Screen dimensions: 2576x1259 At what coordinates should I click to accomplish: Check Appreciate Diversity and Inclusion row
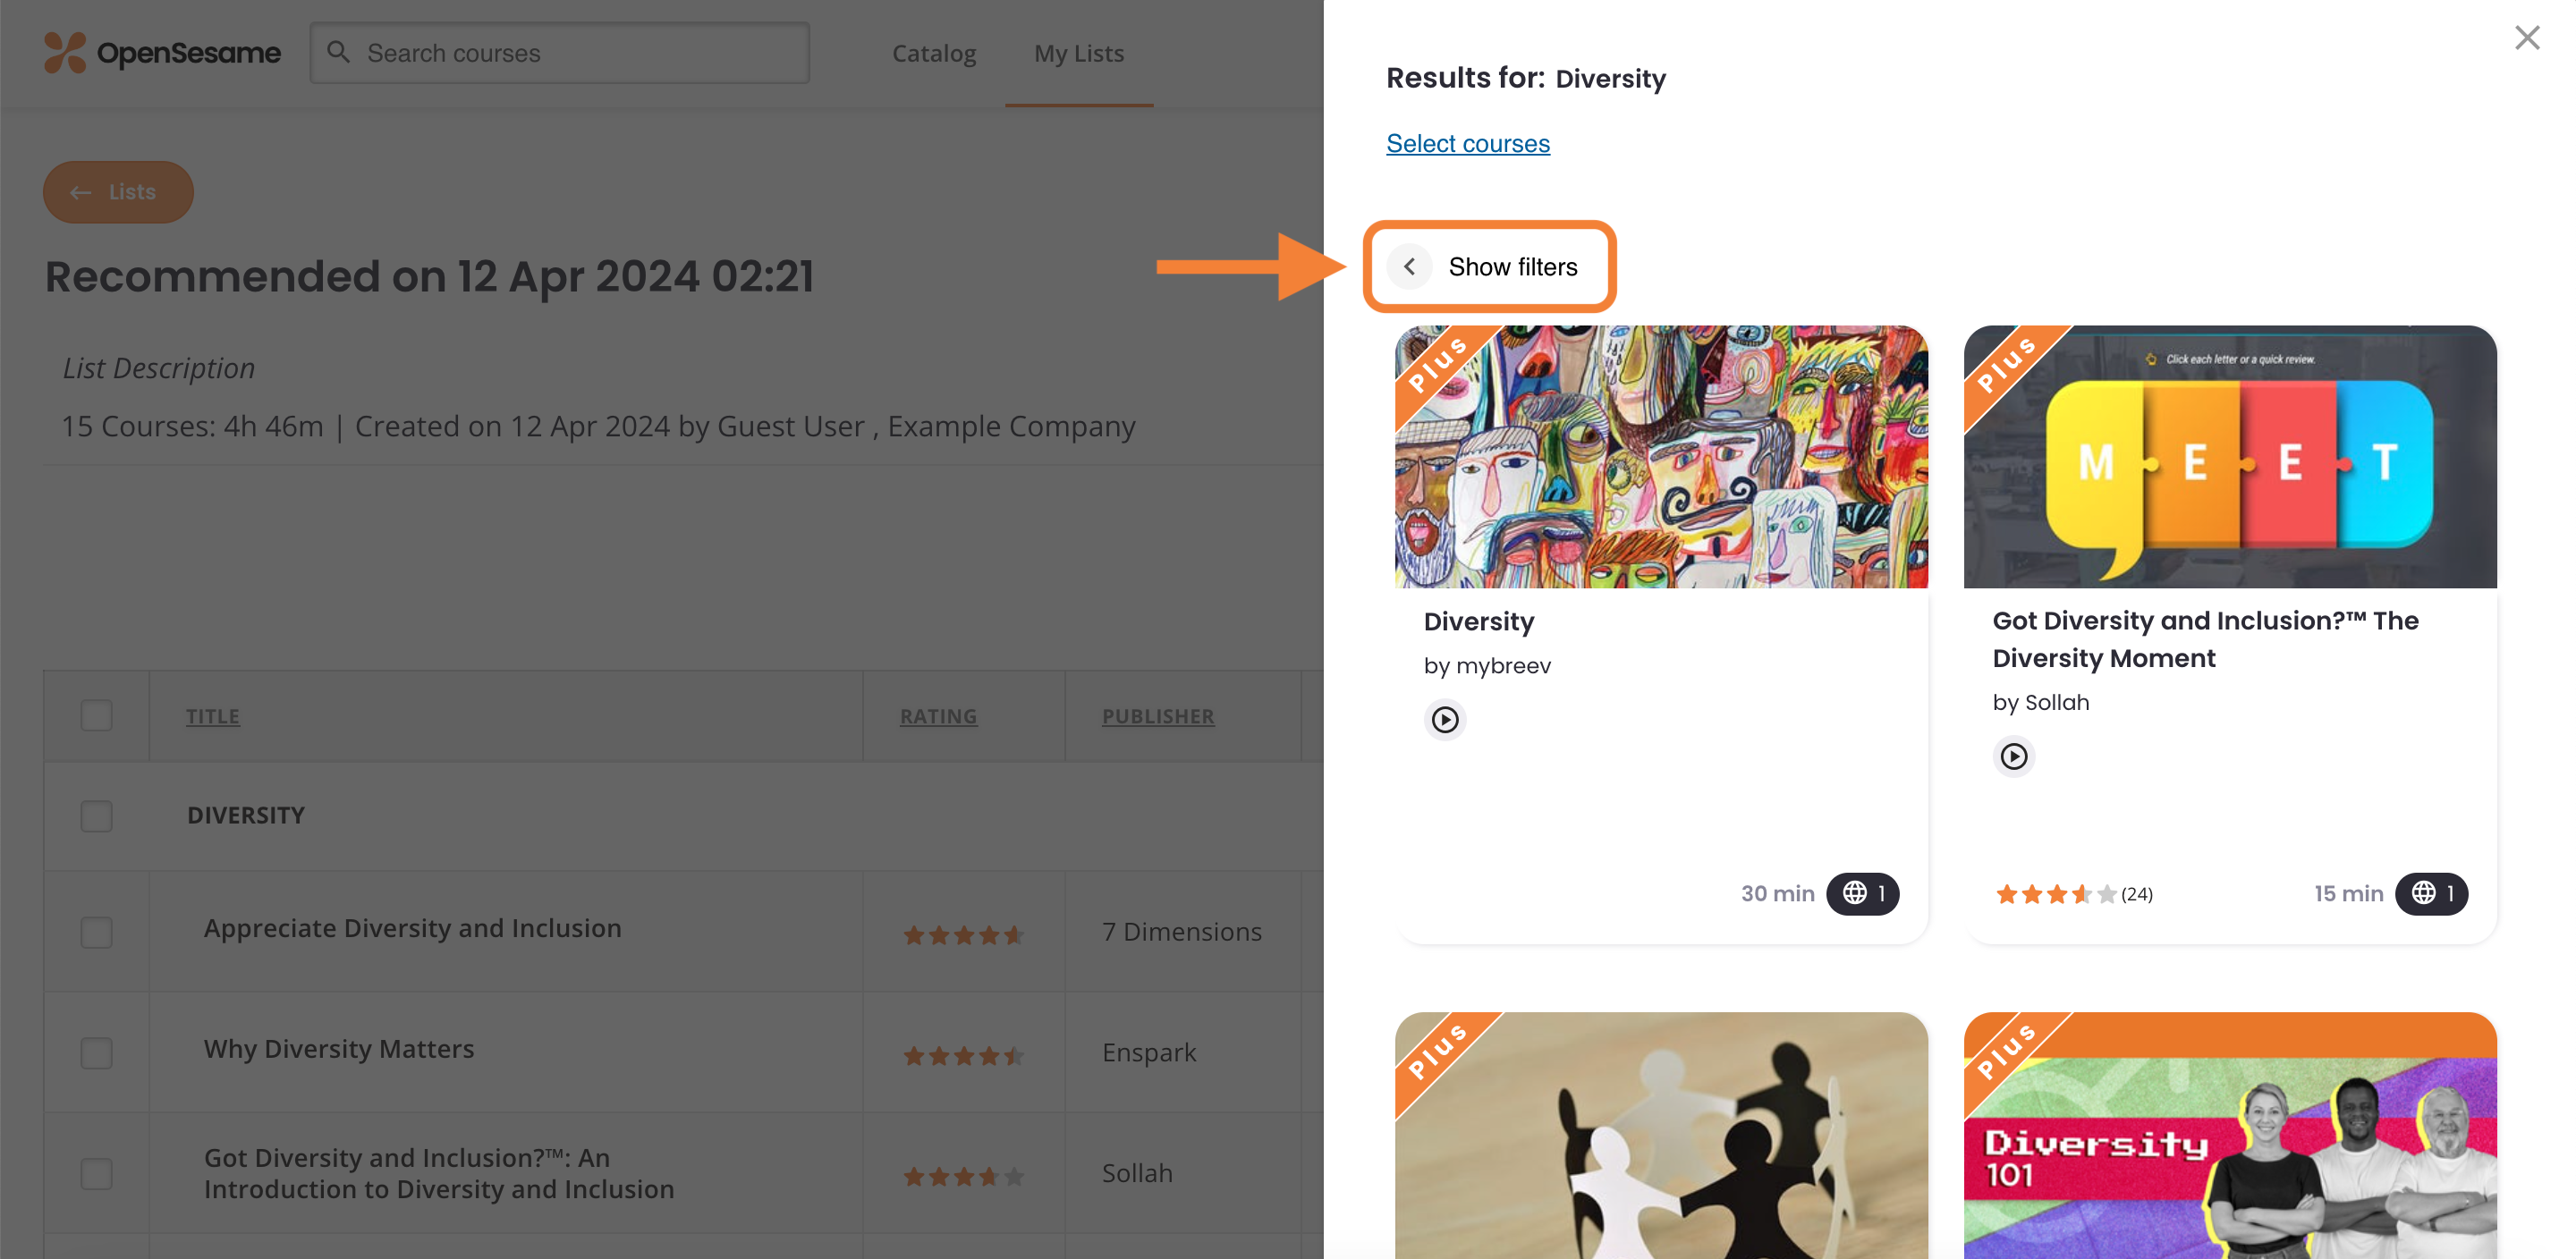click(x=97, y=933)
